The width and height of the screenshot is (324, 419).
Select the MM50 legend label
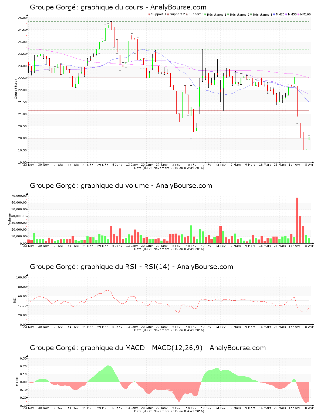pyautogui.click(x=292, y=14)
